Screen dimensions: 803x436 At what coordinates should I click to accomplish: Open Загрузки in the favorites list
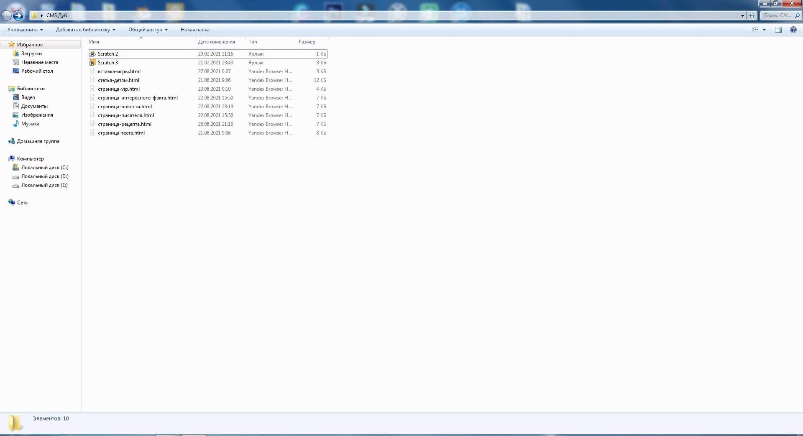31,54
